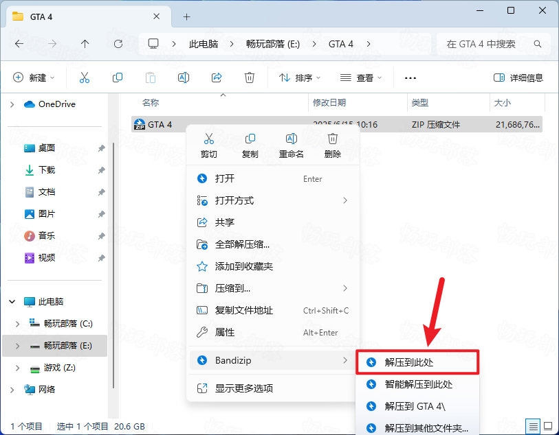Click the Delete trash icon in toolbar
The image size is (559, 435).
coord(249,78)
